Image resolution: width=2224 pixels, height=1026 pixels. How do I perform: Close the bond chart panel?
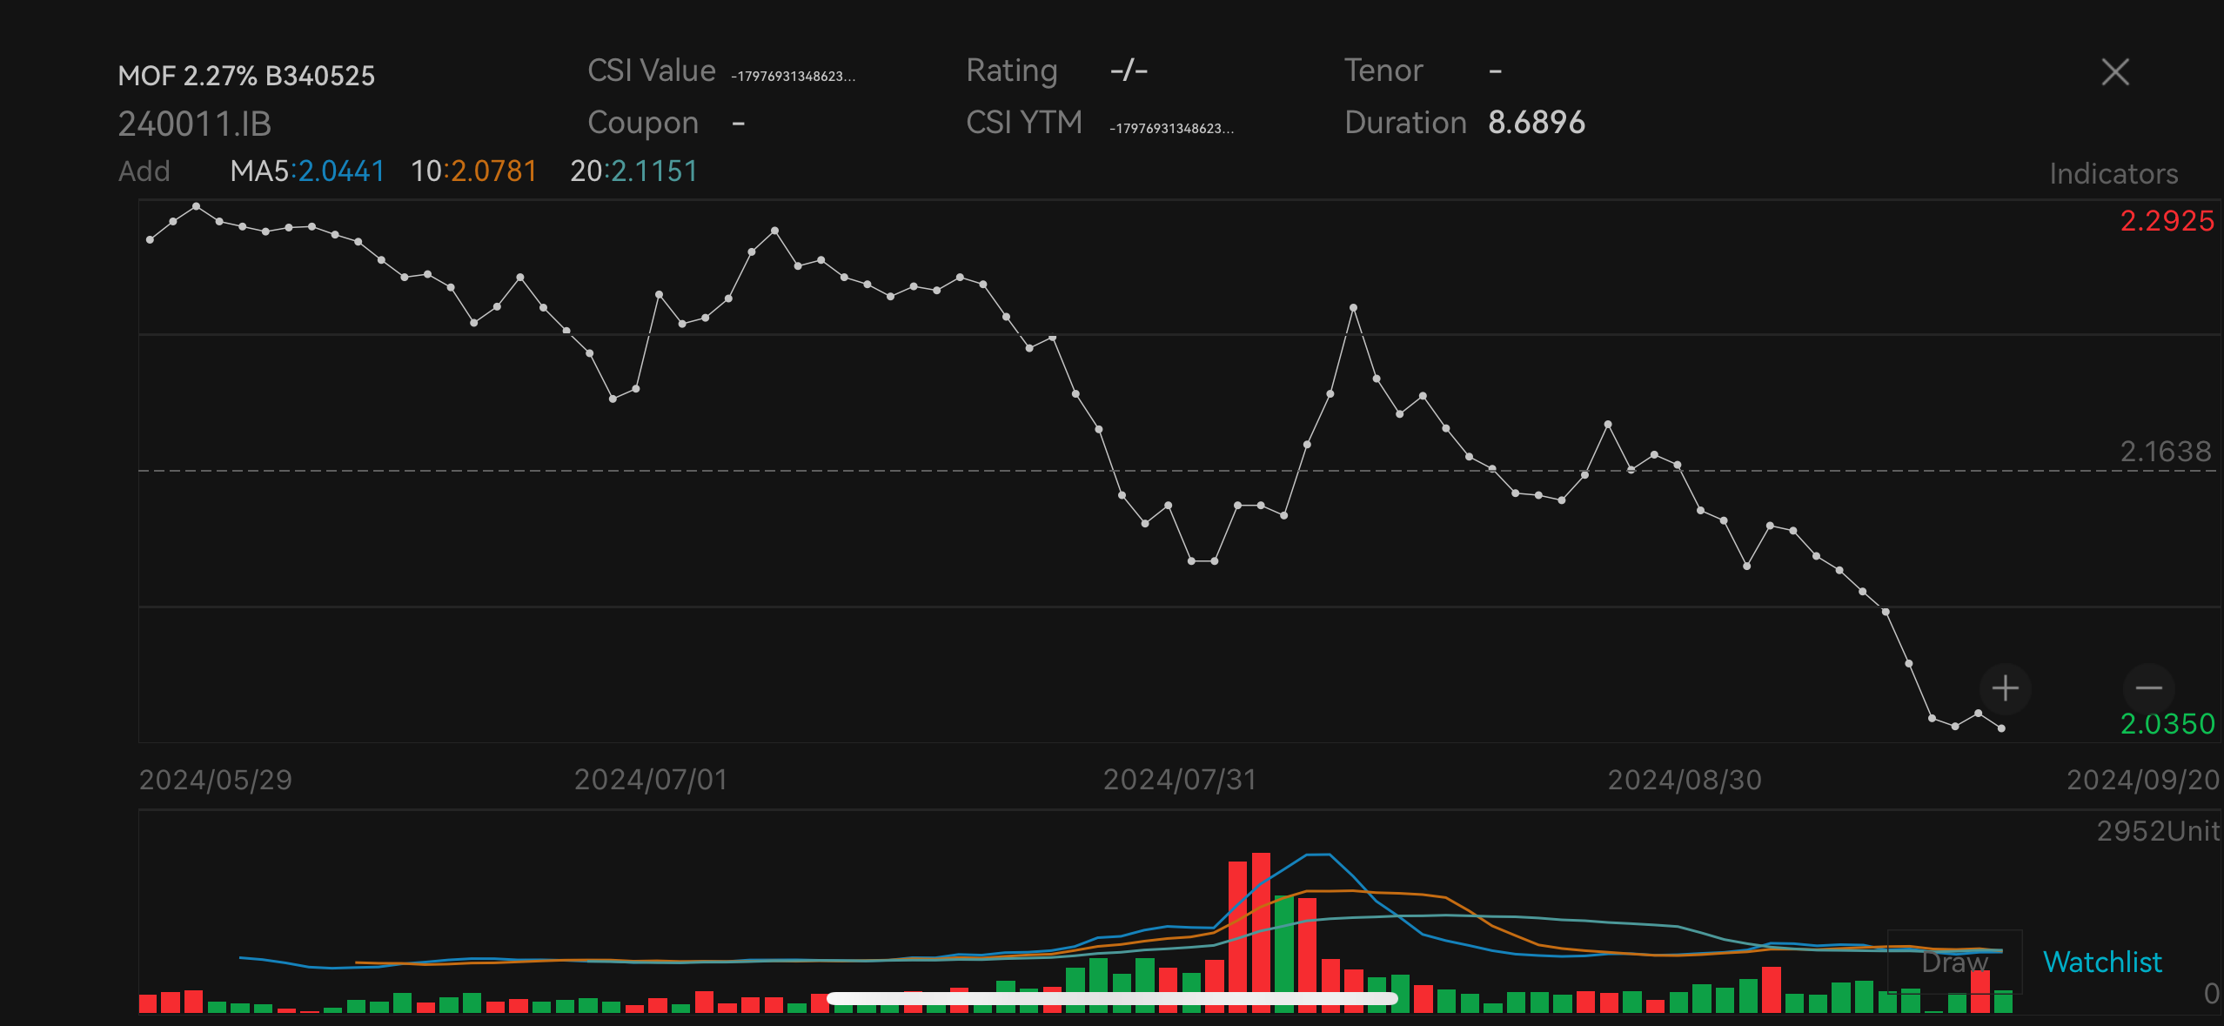pos(2115,72)
